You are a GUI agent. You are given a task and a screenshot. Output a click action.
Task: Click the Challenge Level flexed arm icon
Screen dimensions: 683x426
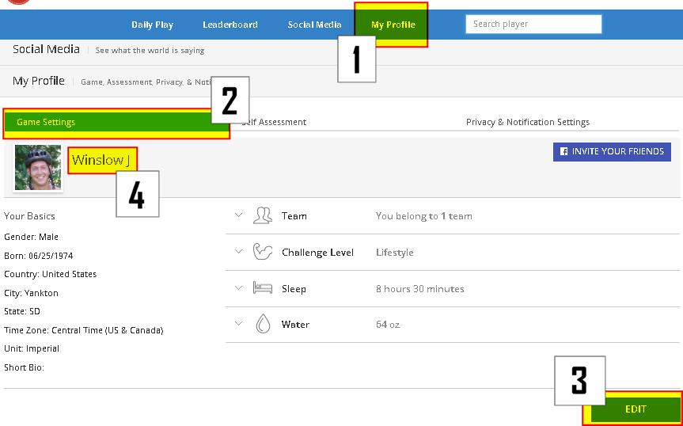pyautogui.click(x=262, y=252)
